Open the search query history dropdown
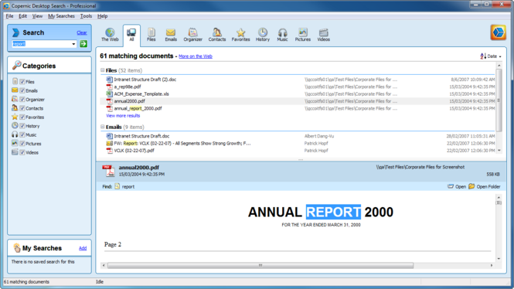This screenshot has width=514, height=289. click(73, 44)
